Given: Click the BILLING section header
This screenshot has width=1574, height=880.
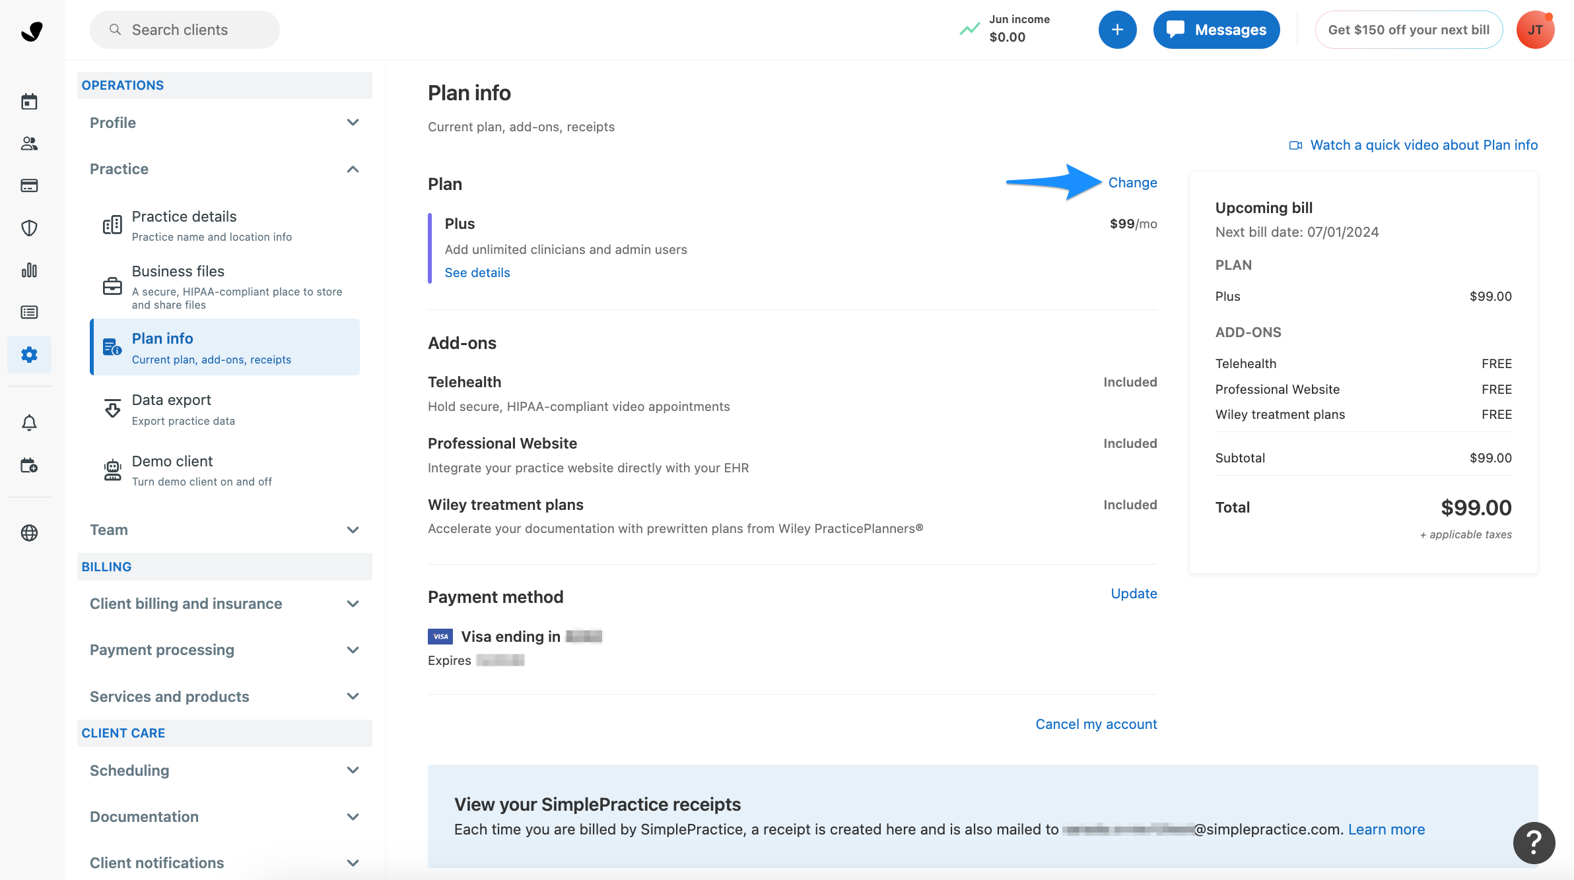Looking at the screenshot, I should pyautogui.click(x=224, y=567).
